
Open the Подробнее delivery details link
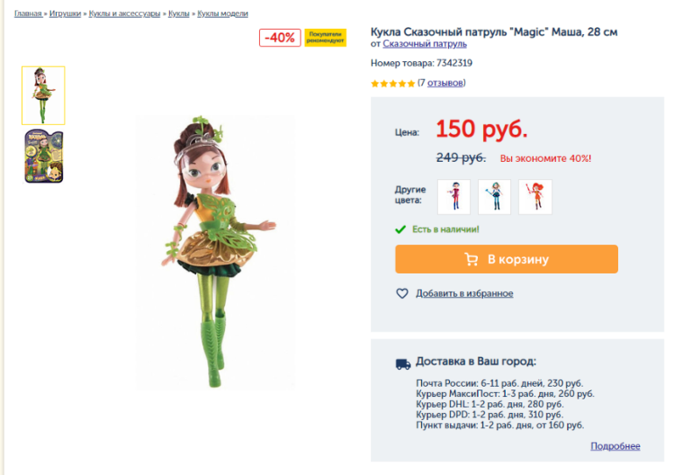(615, 446)
